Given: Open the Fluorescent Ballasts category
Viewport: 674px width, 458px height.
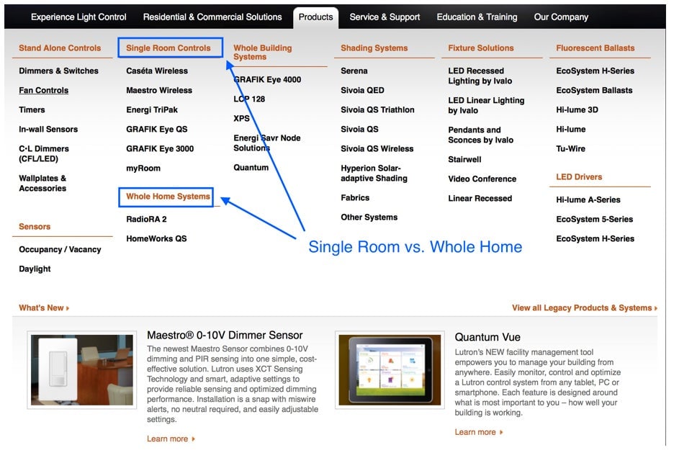Looking at the screenshot, I should 596,48.
